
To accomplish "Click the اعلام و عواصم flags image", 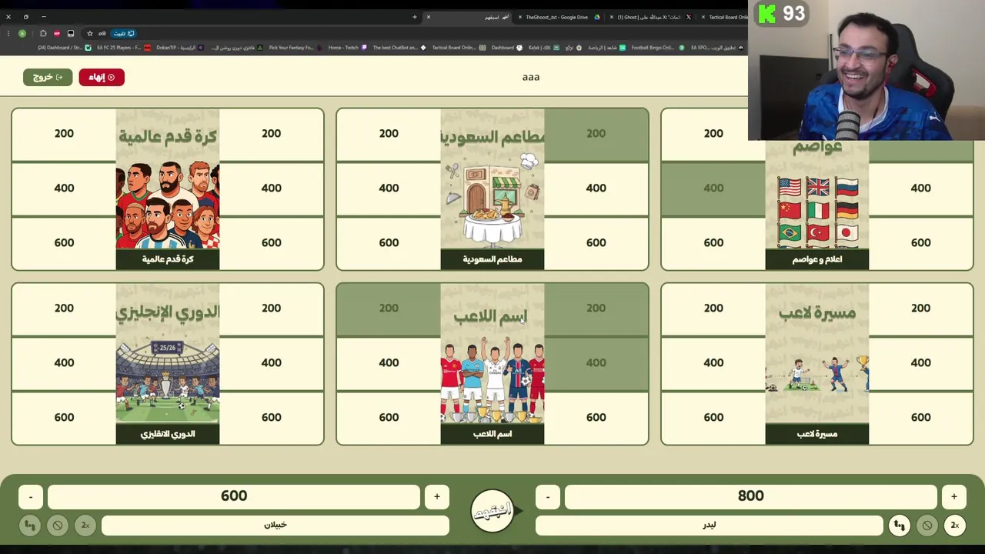I will pos(817,205).
